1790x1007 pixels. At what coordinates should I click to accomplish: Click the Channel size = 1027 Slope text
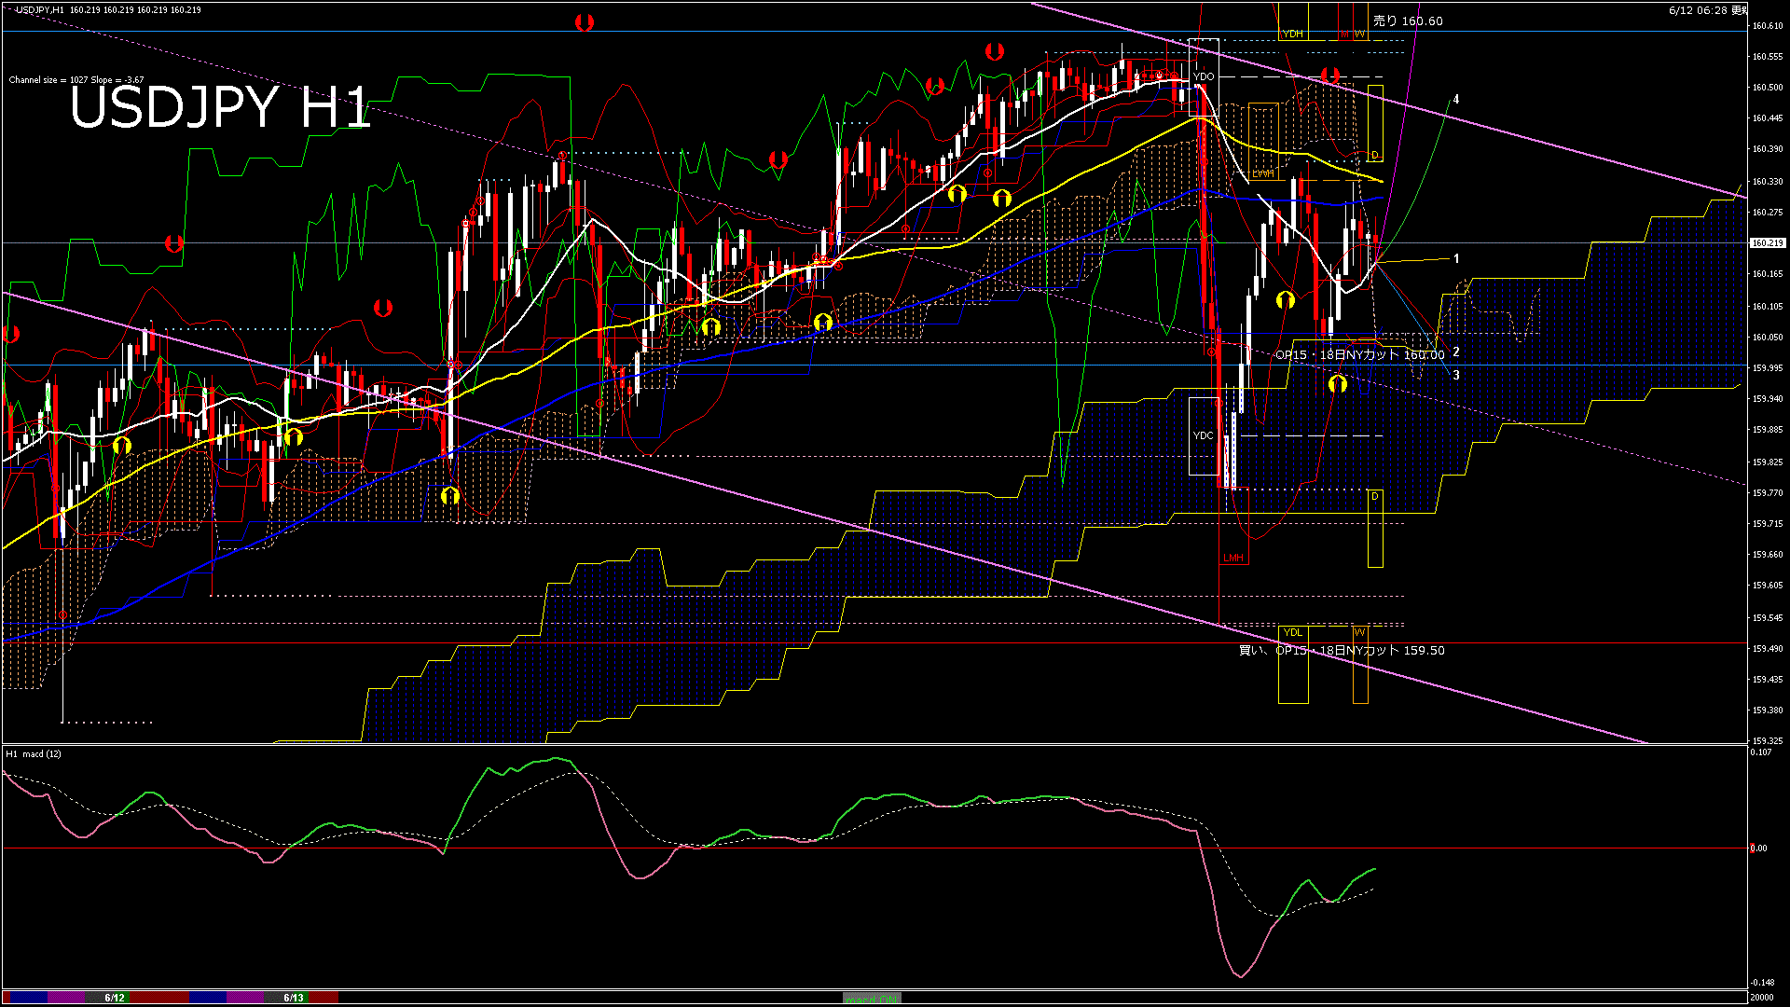pyautogui.click(x=76, y=80)
